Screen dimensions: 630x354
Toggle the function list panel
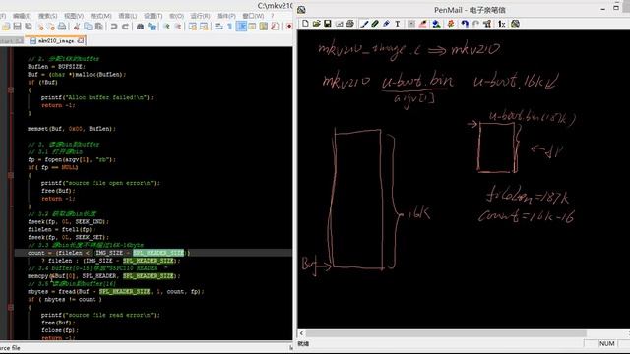[x=275, y=27]
